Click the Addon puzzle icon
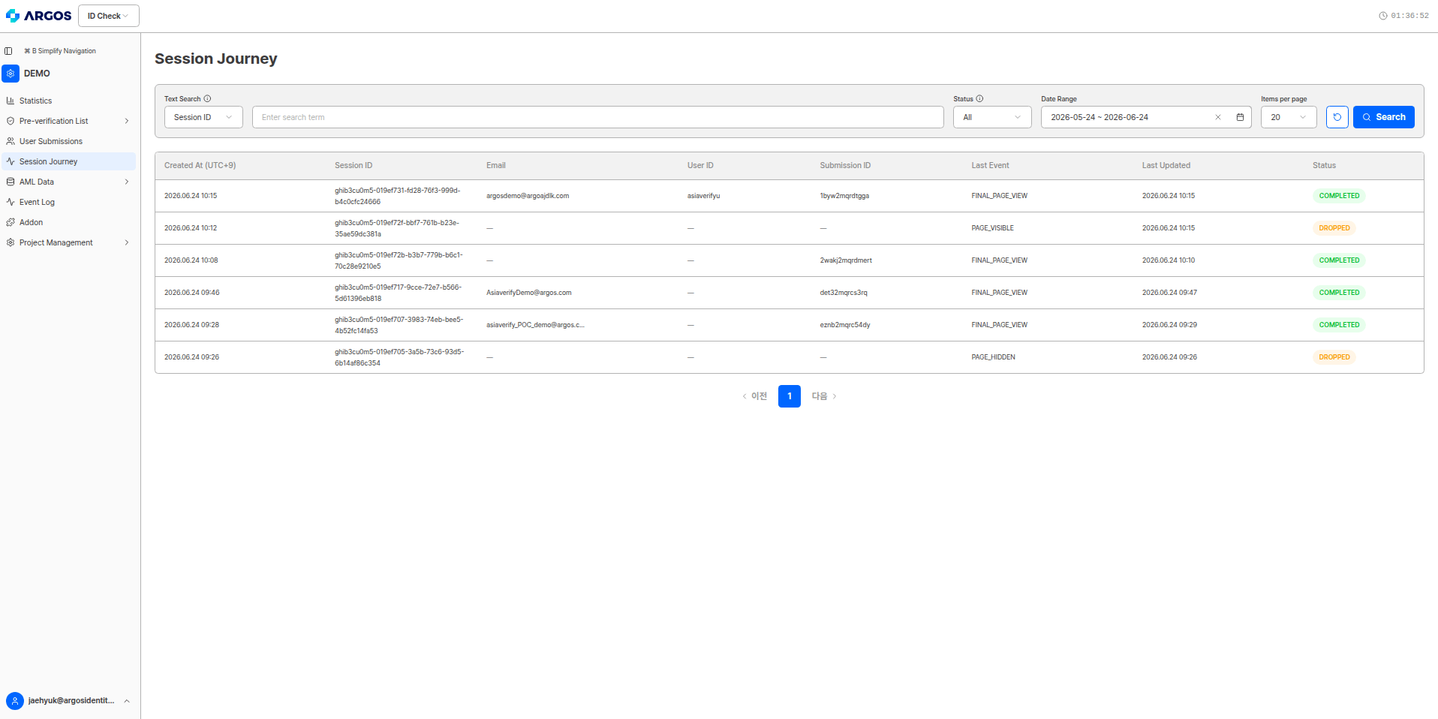Screen dimensions: 1438x719 tap(11, 222)
